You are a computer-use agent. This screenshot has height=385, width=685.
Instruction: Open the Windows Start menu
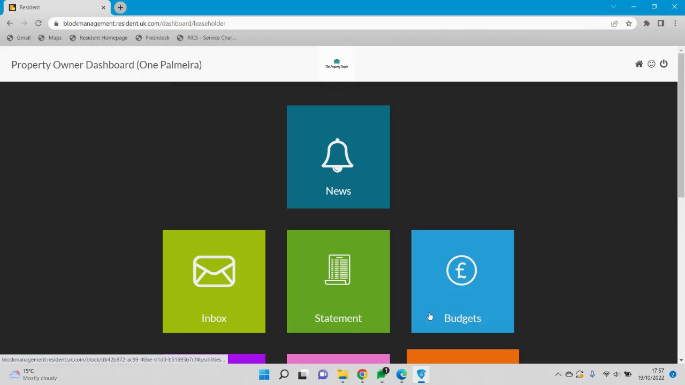click(264, 374)
